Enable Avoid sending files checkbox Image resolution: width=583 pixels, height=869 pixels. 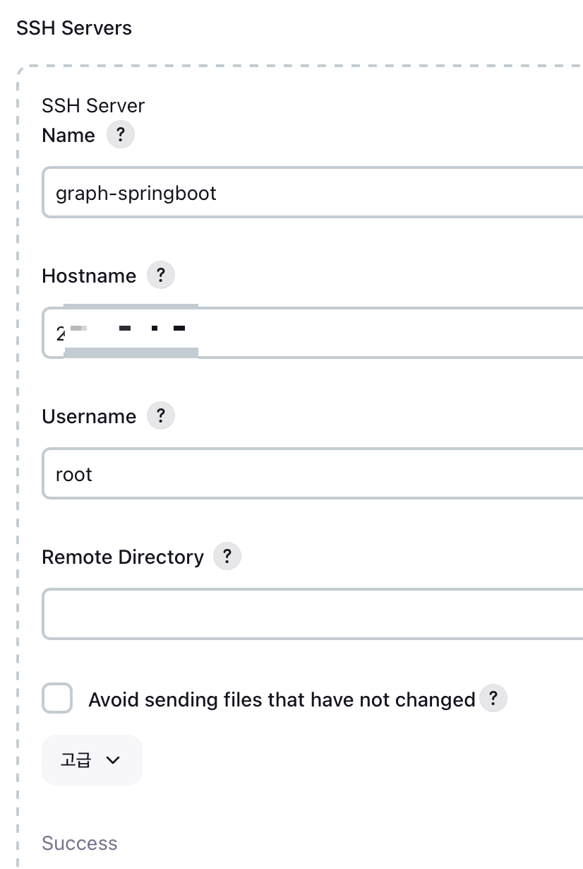point(57,699)
